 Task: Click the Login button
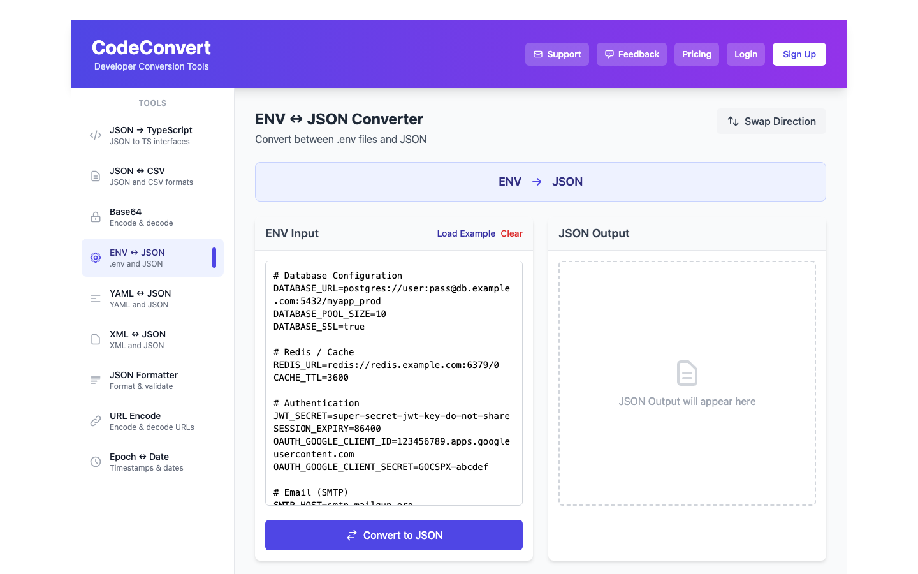tap(745, 54)
